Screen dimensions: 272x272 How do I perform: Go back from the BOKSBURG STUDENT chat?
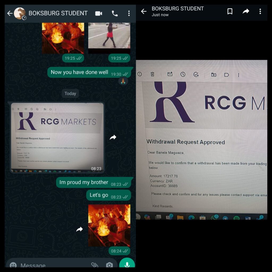(x=10, y=13)
